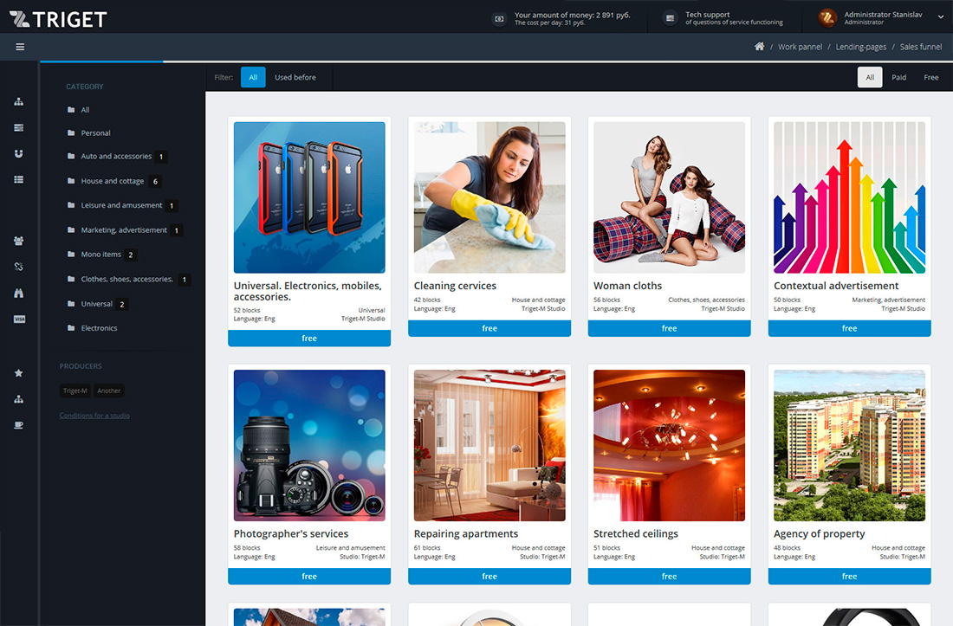Click the Cleaning cervices title
The width and height of the screenshot is (953, 626).
(x=455, y=286)
